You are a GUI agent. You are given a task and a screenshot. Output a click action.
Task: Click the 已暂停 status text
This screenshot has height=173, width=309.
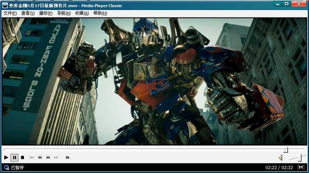tap(17, 168)
